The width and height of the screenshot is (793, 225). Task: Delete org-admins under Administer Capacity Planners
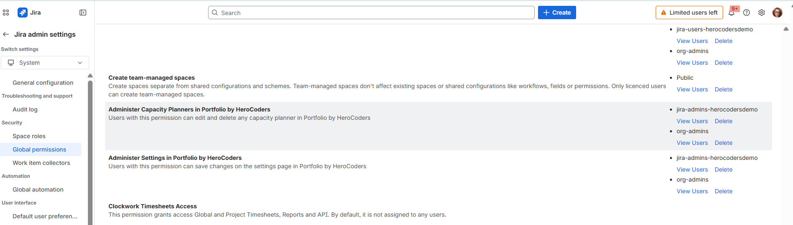coord(723,143)
